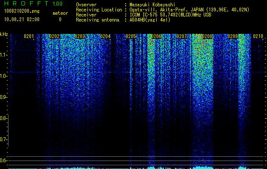The height and width of the screenshot is (169, 267).
Task: Select the filename 1008210200.png
Action: click(x=22, y=11)
